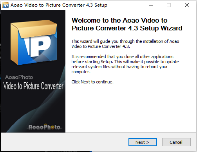Click the 'It is recommended' paragraph
197x152 pixels.
pyautogui.click(x=125, y=64)
